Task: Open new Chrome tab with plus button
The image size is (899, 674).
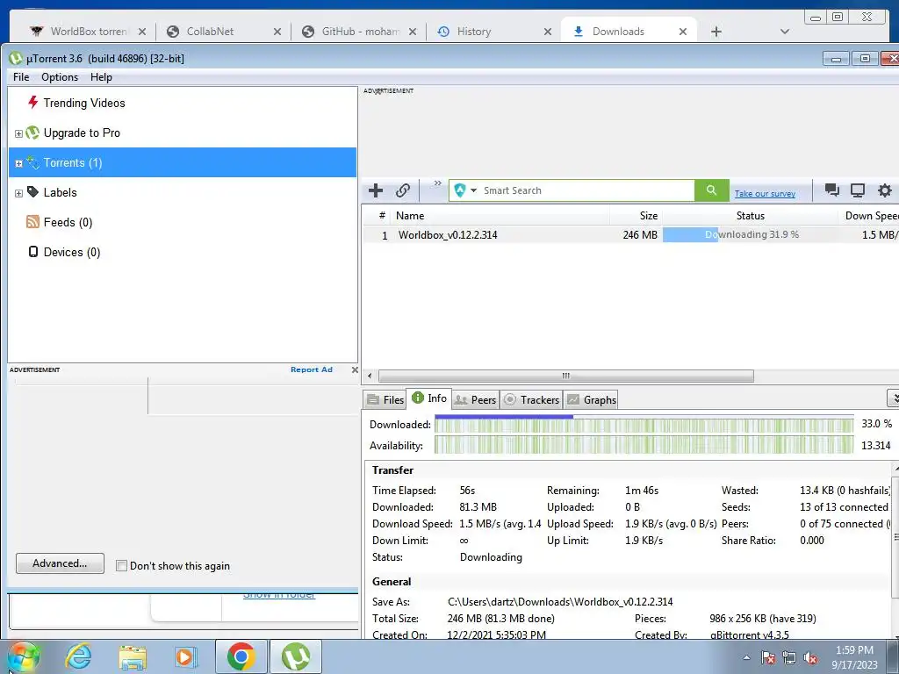Action: click(x=716, y=32)
